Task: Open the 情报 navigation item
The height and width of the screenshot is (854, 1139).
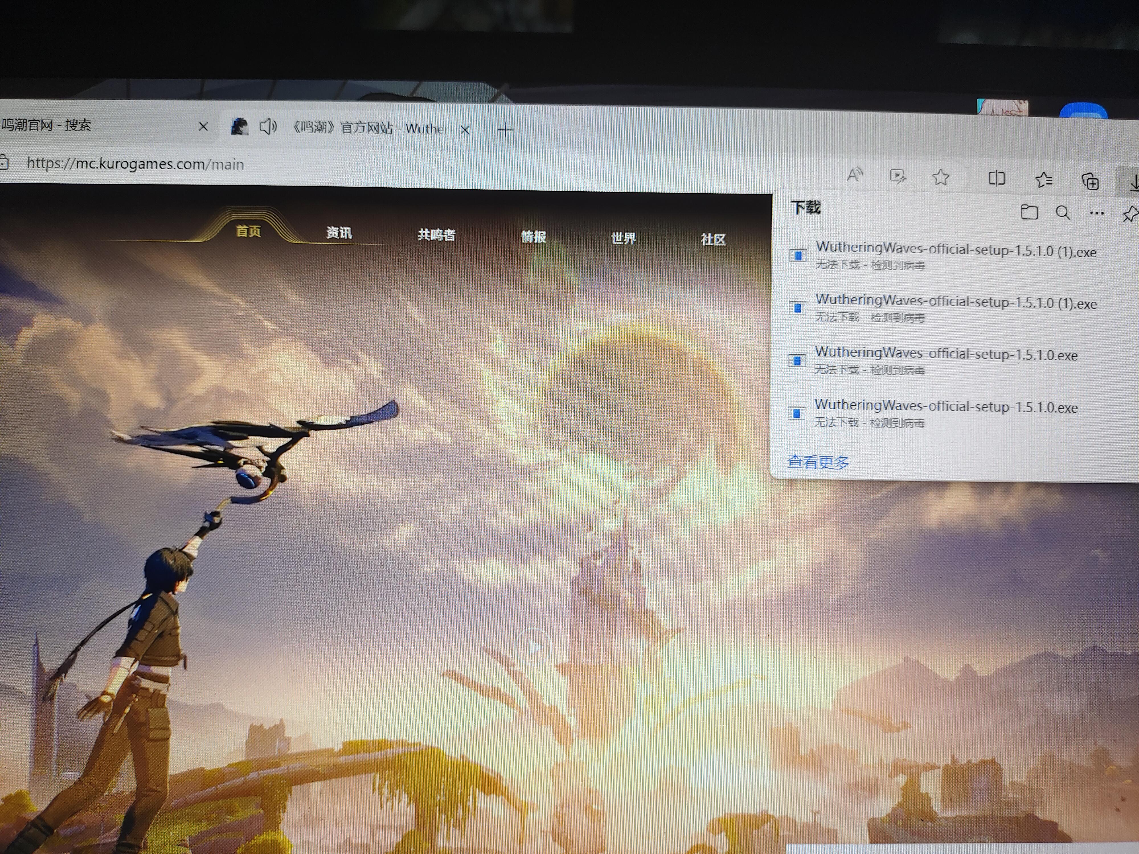Action: click(533, 237)
